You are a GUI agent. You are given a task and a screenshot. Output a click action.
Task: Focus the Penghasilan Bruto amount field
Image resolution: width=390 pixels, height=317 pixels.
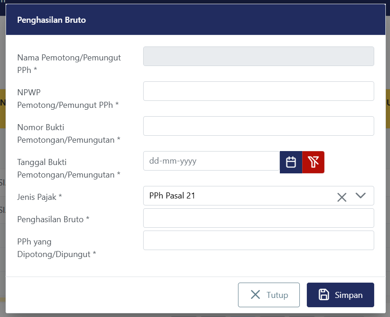coord(258,218)
